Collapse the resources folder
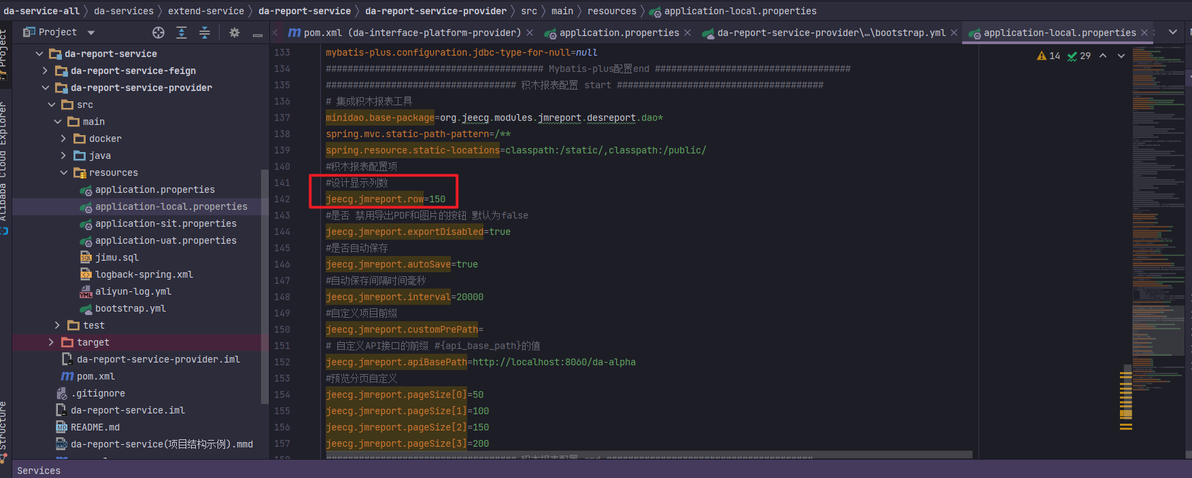The height and width of the screenshot is (478, 1192). [x=64, y=172]
